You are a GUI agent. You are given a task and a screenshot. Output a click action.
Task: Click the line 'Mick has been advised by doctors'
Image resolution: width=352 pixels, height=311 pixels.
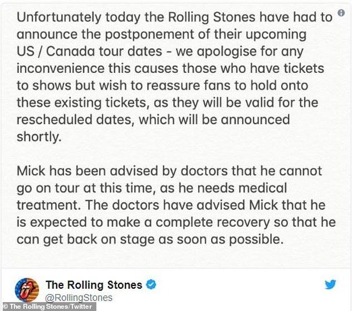pyautogui.click(x=169, y=171)
